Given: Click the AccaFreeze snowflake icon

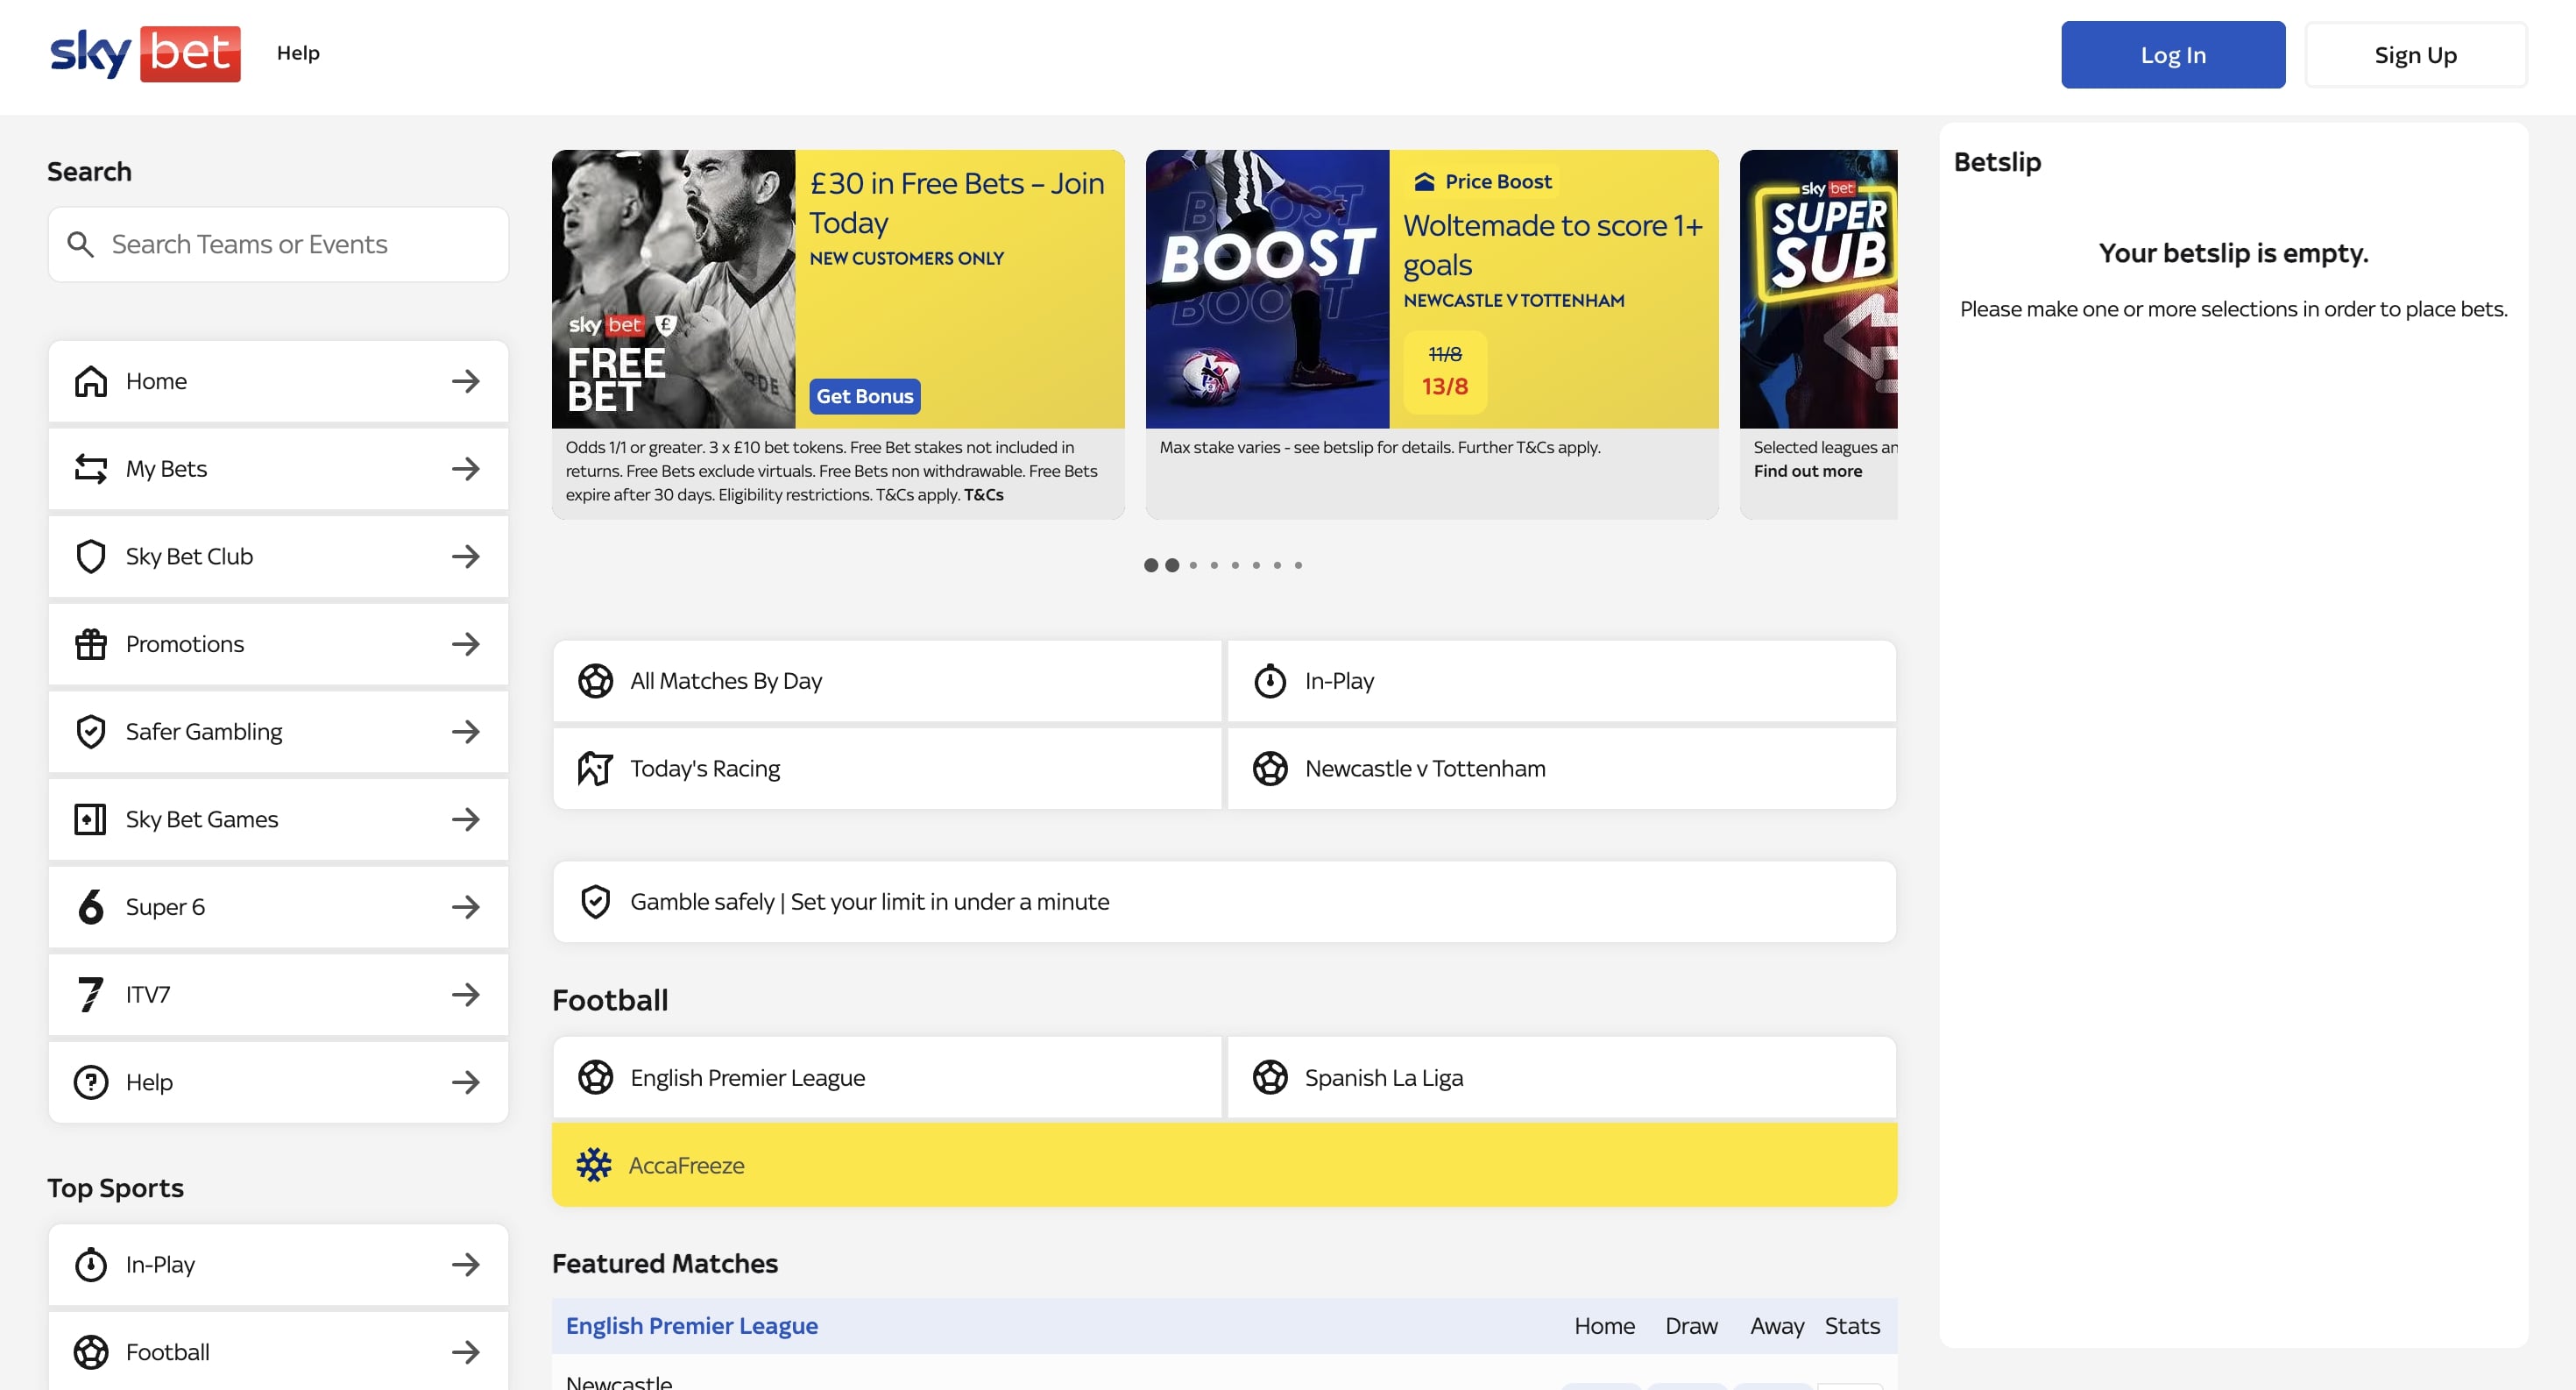Looking at the screenshot, I should coord(594,1165).
